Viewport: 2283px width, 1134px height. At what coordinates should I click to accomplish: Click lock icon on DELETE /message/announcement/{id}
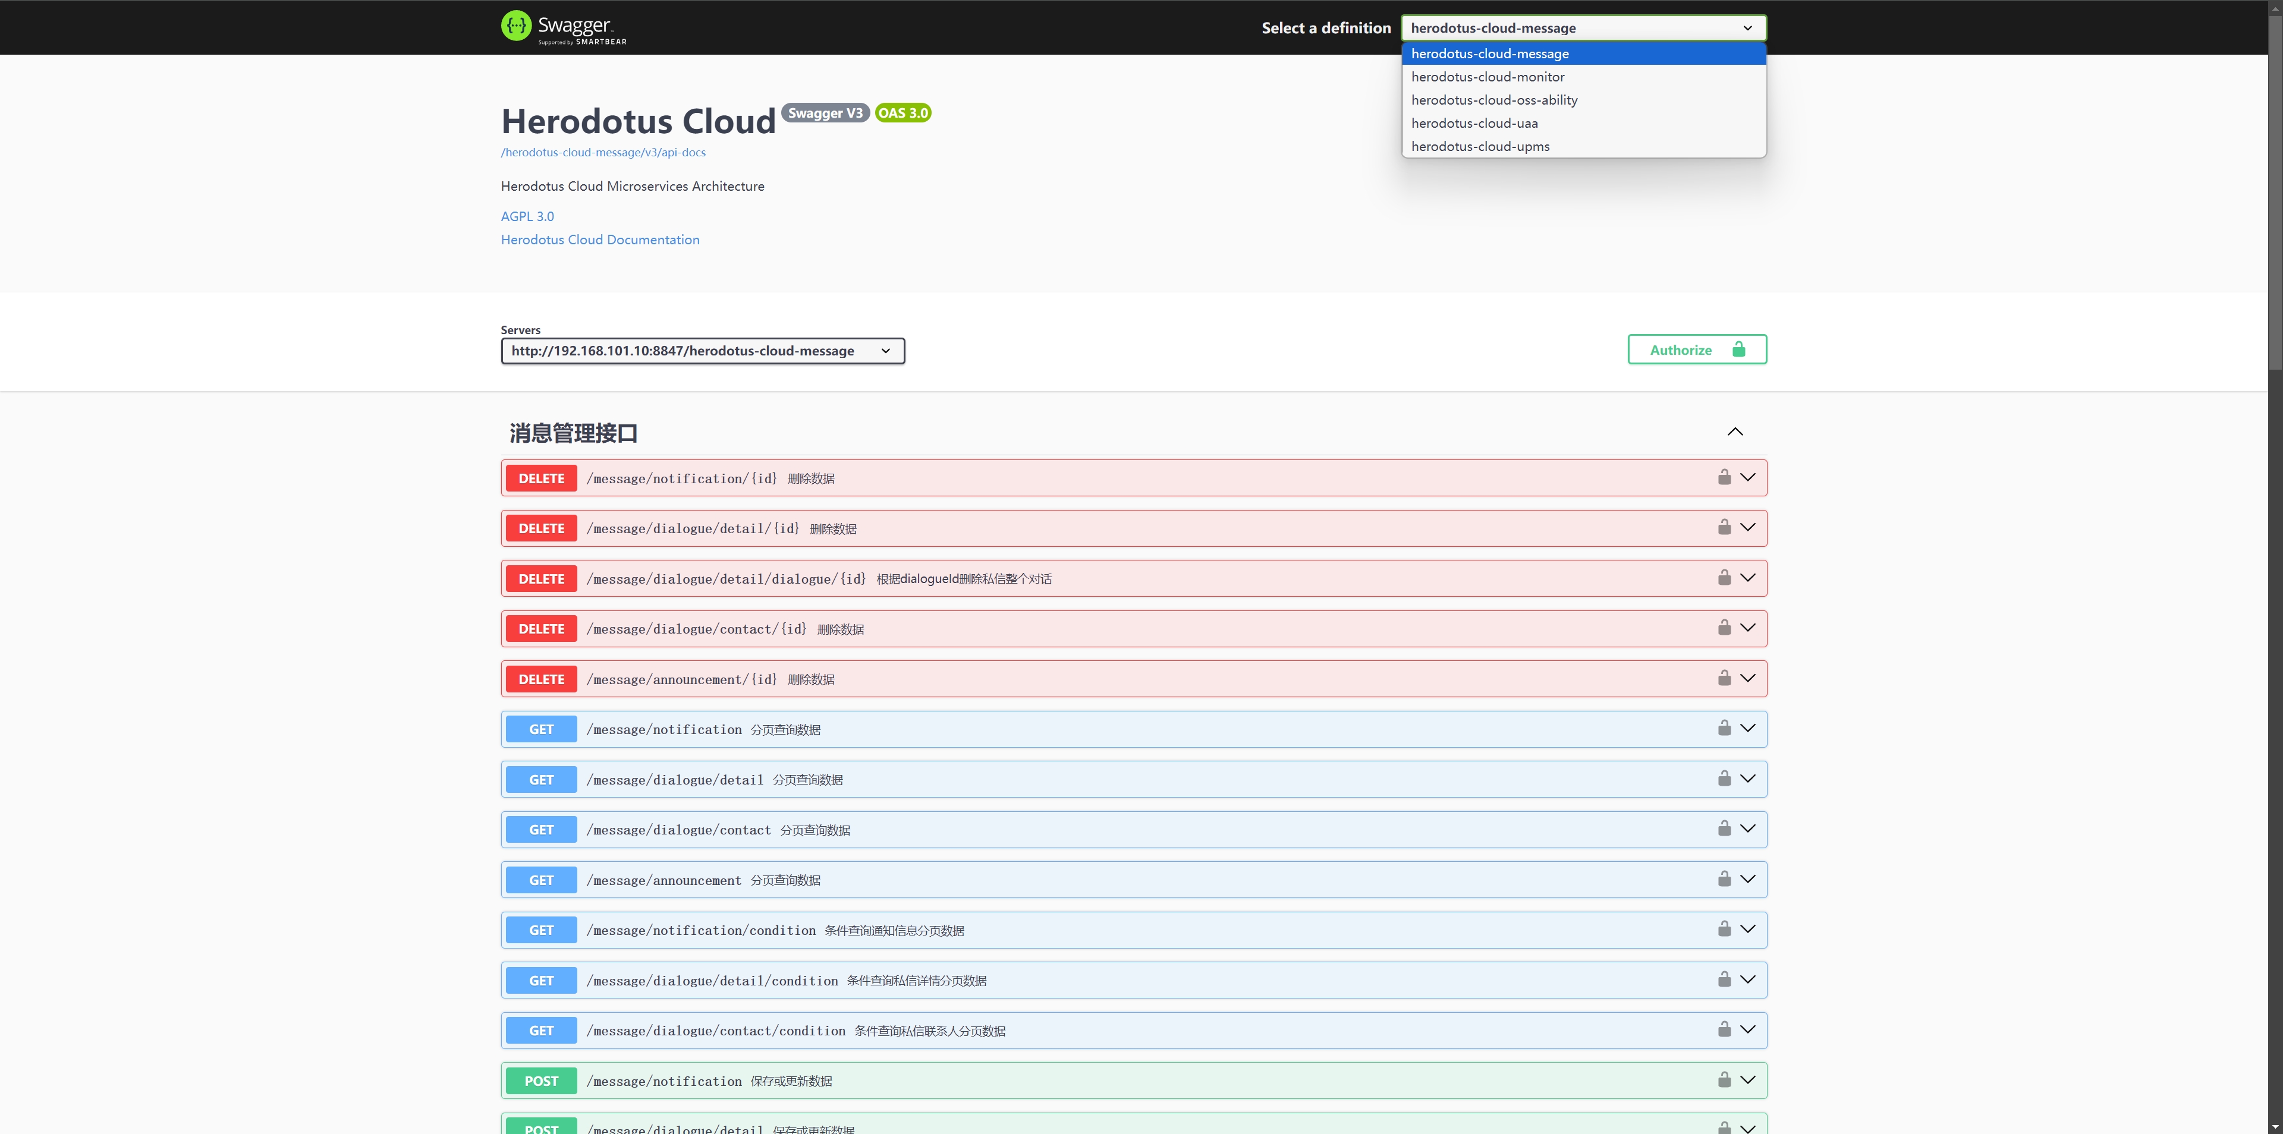click(1724, 679)
